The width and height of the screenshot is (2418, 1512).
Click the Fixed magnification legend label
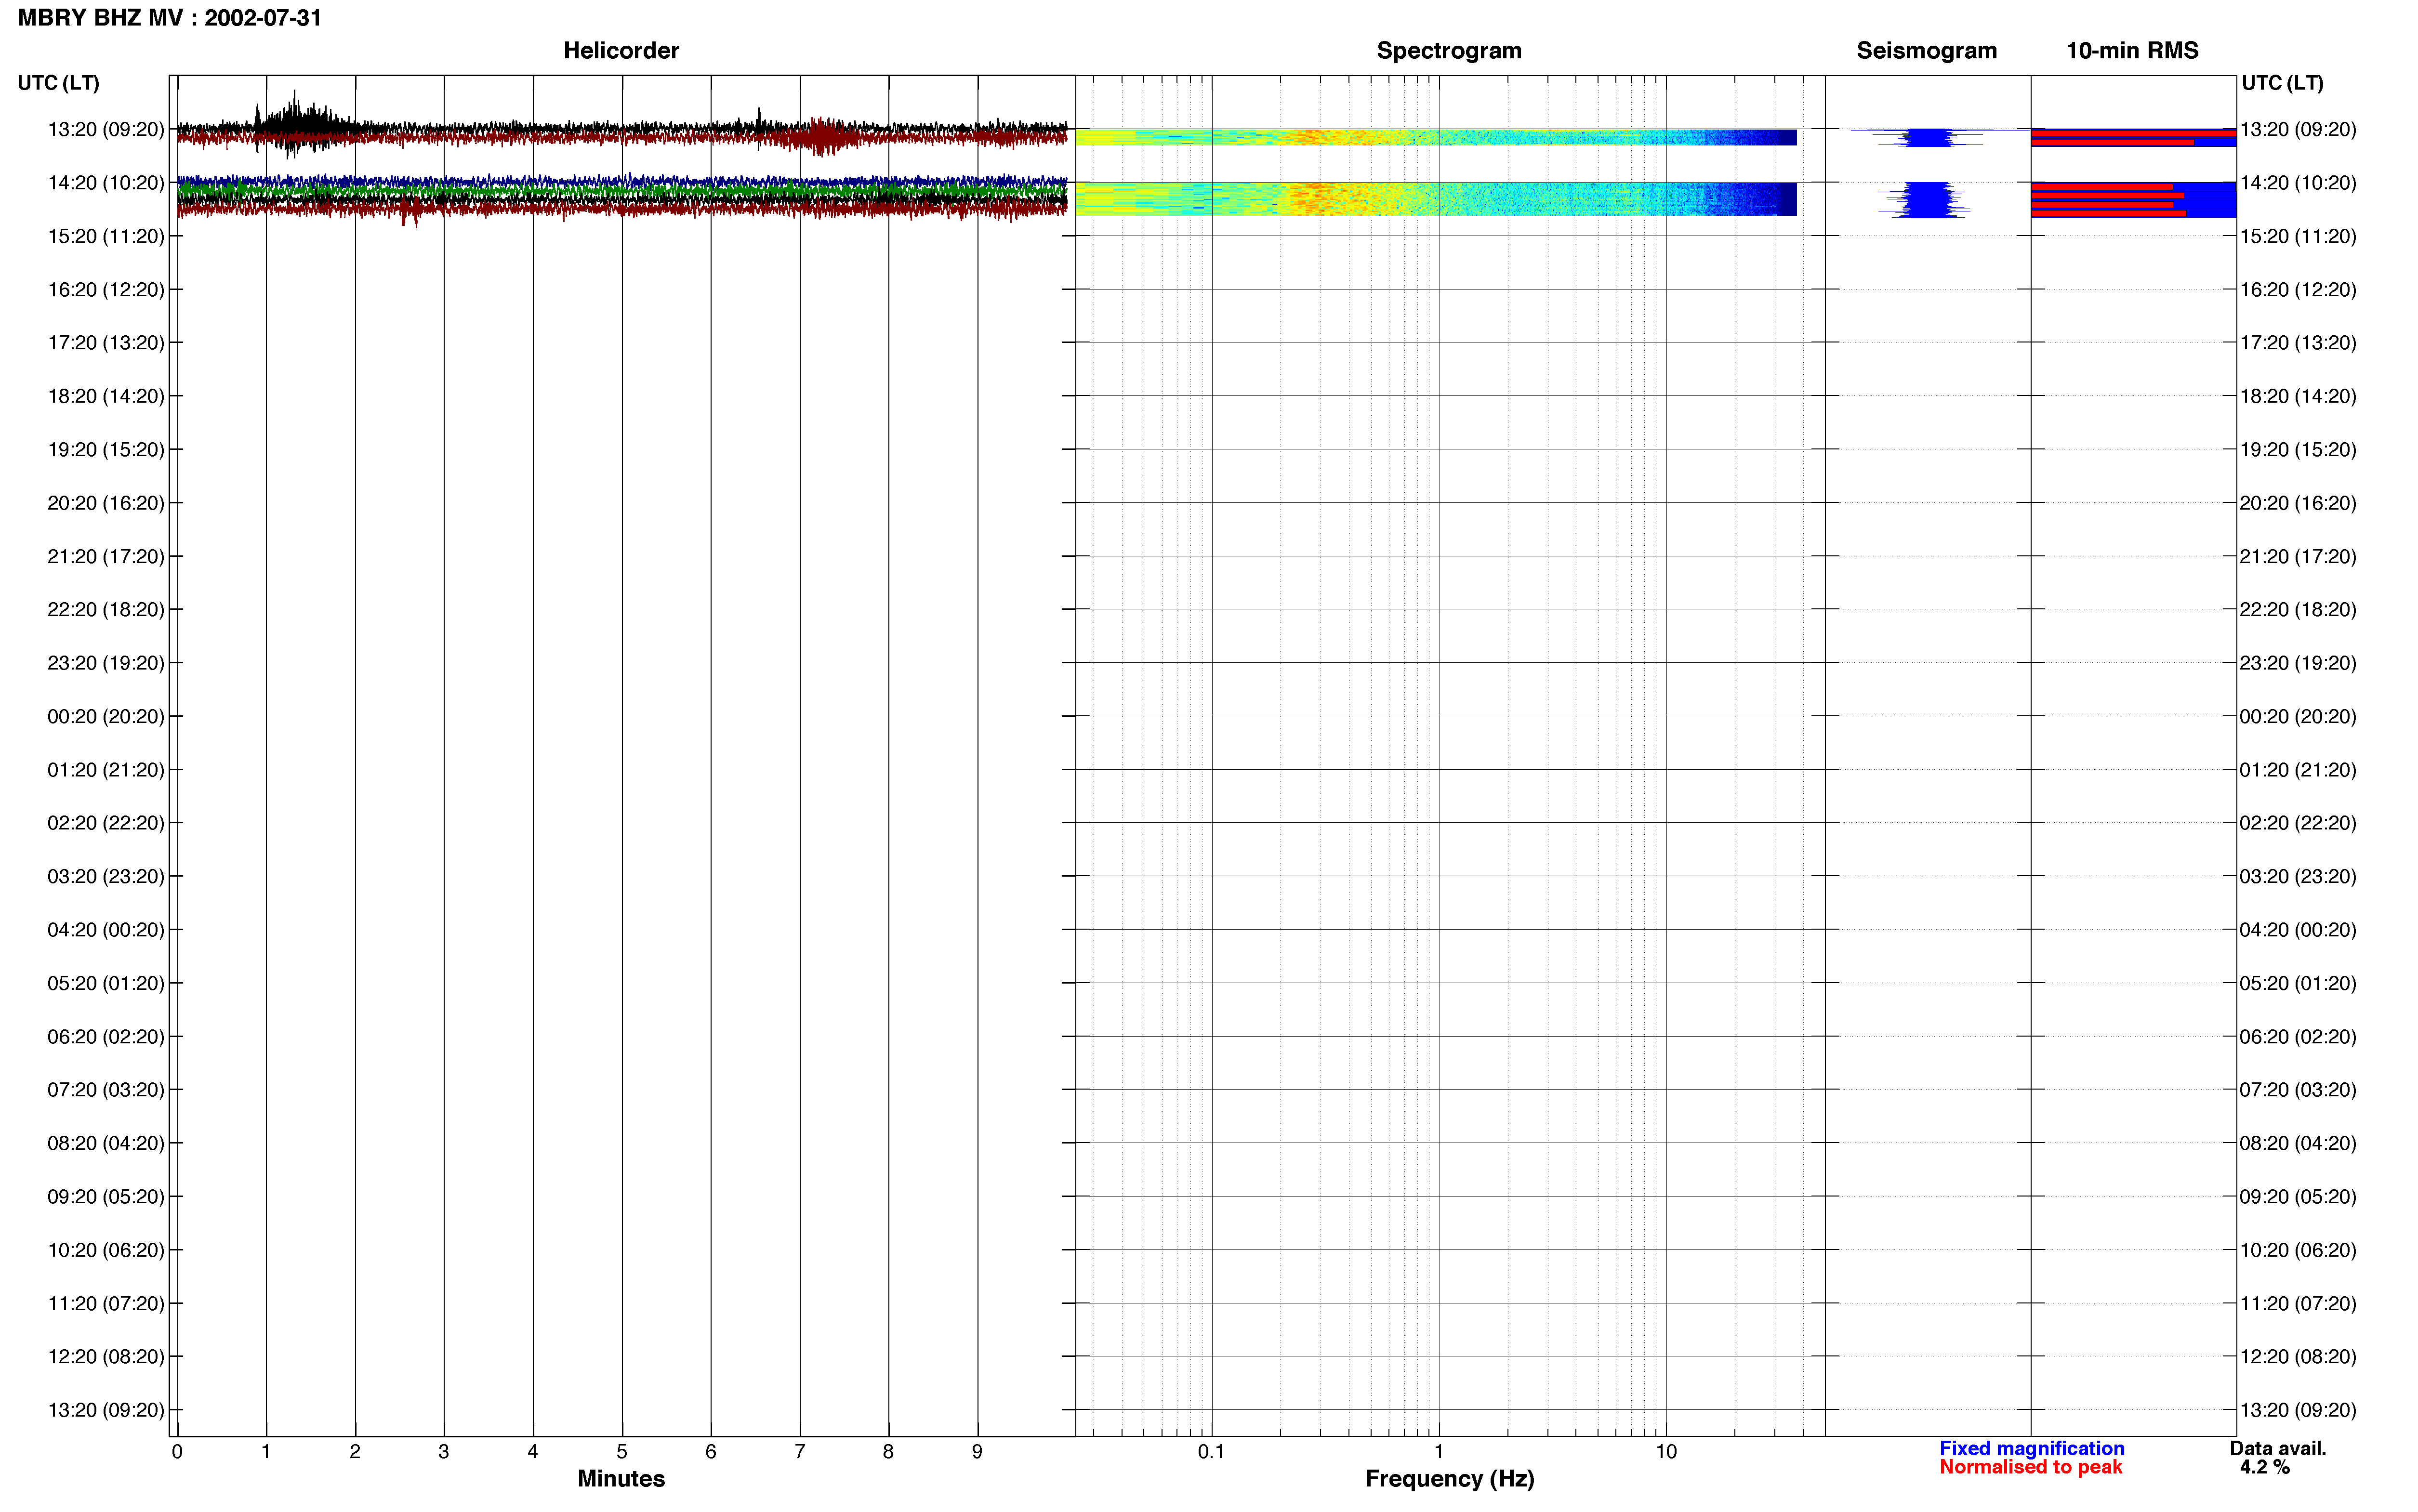point(2031,1448)
